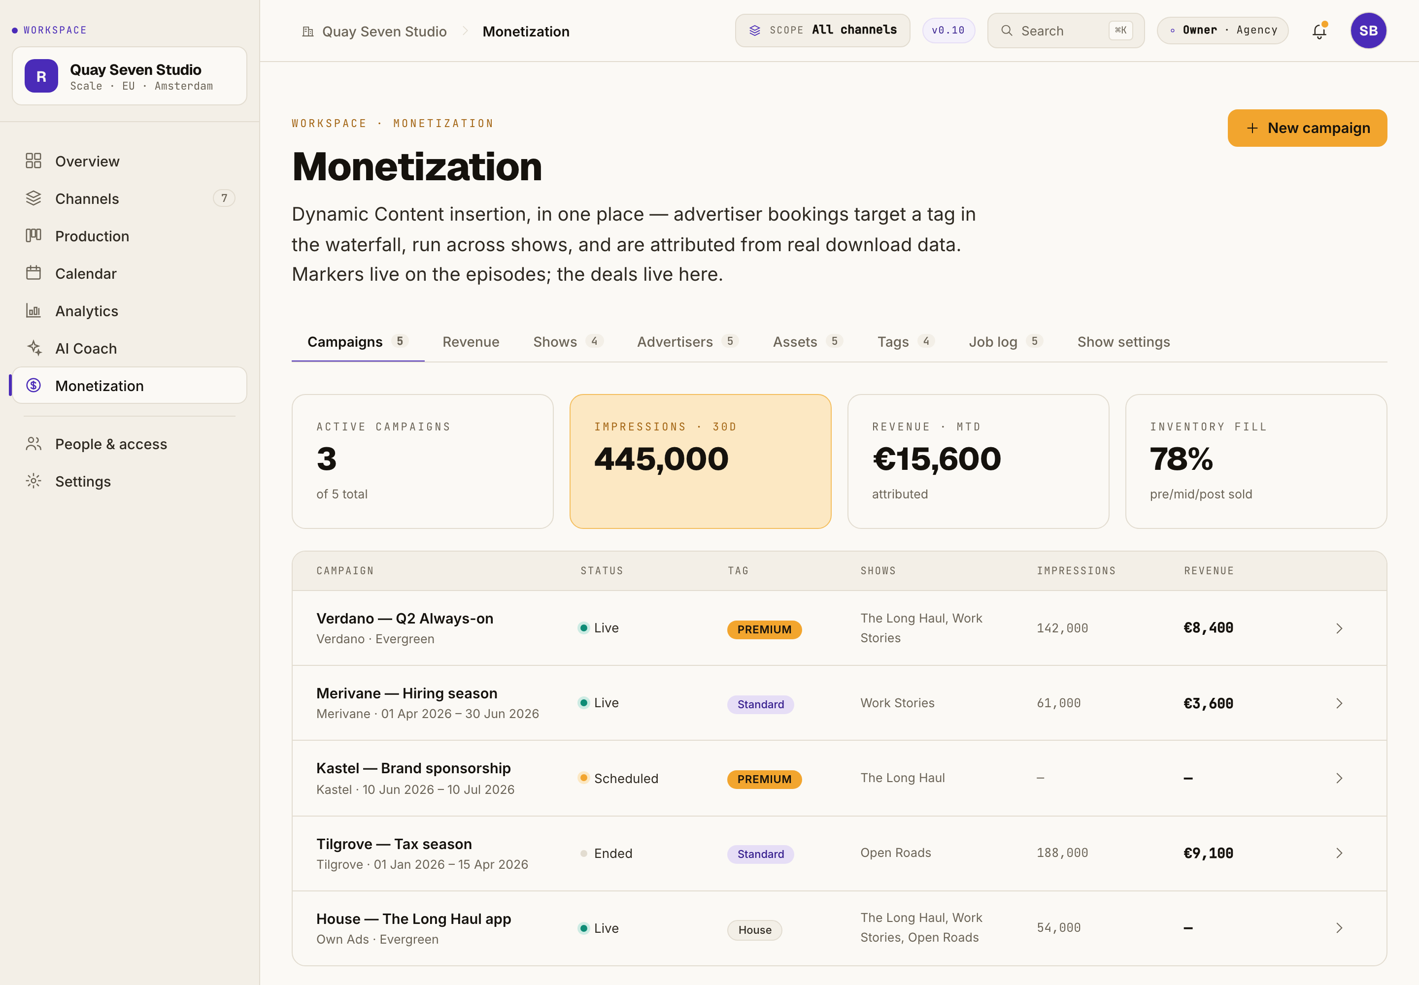Click the Impressions 30D stat card

tap(701, 461)
